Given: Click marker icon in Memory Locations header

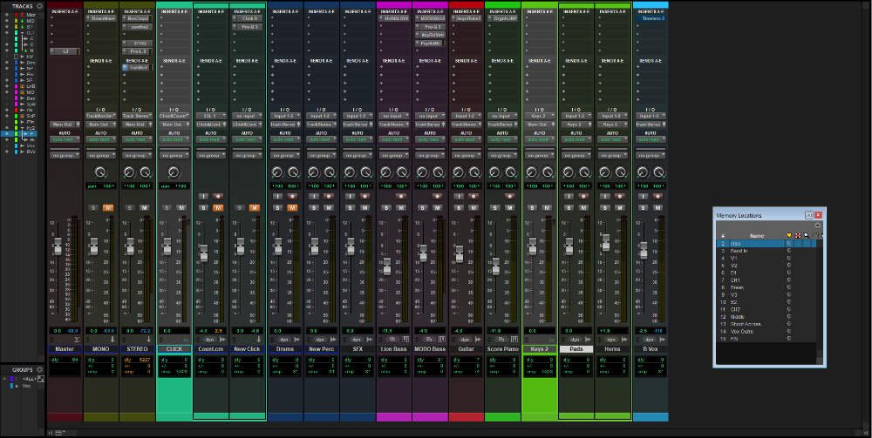Looking at the screenshot, I should click(789, 235).
